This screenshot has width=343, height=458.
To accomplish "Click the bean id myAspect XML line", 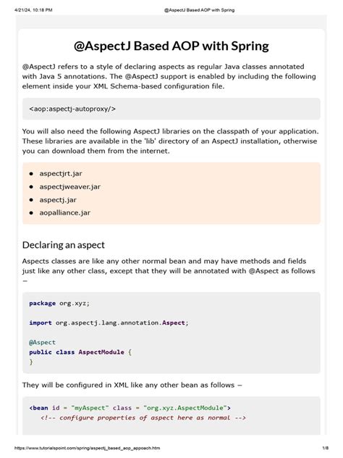I will coord(130,408).
